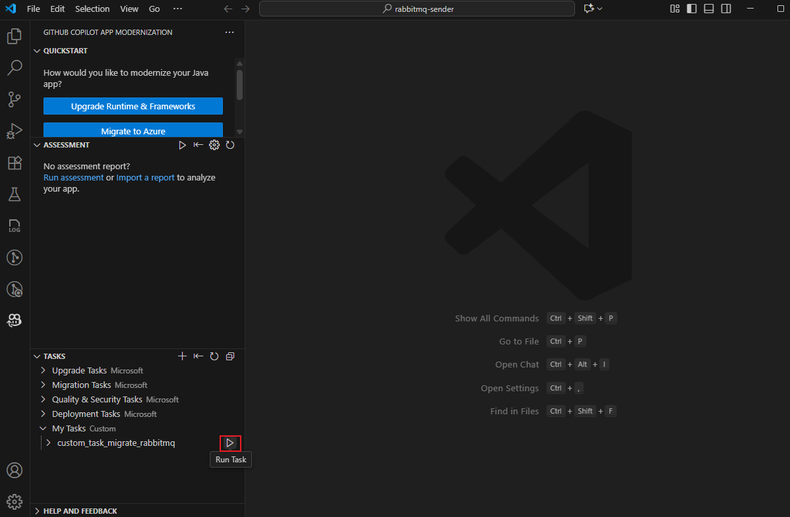The image size is (790, 517).
Task: Click the Run assessment link
Action: 73,177
